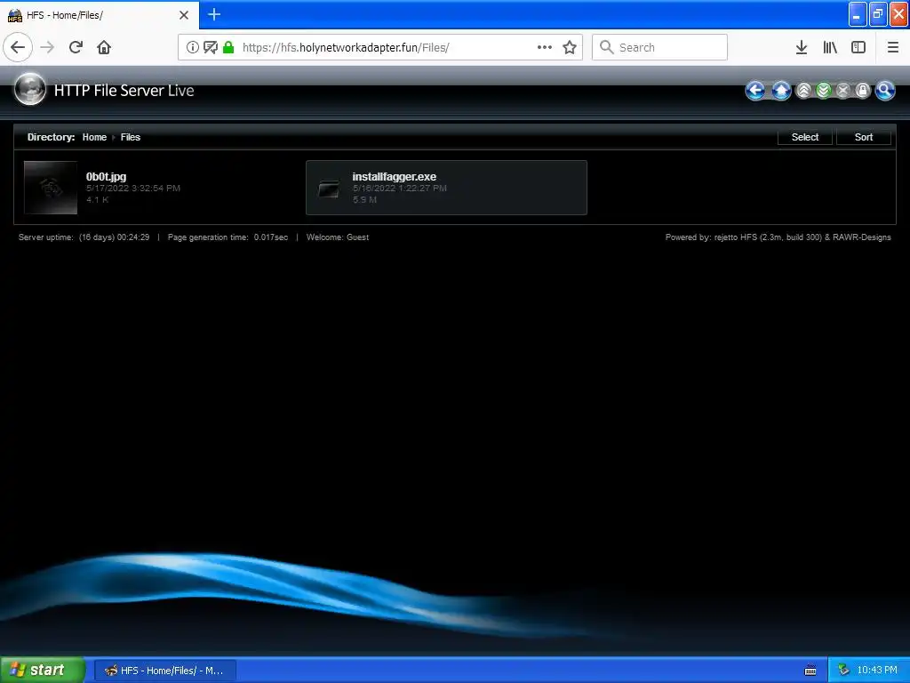This screenshot has width=910, height=683.
Task: Open a new tab with plus icon
Action: coord(214,14)
